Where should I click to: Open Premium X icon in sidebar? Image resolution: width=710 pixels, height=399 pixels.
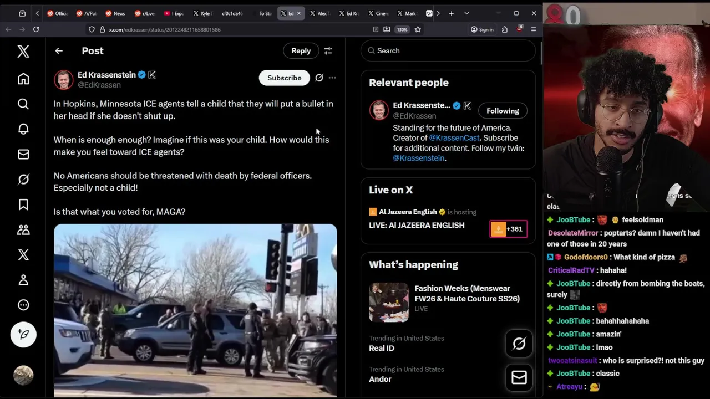23,255
